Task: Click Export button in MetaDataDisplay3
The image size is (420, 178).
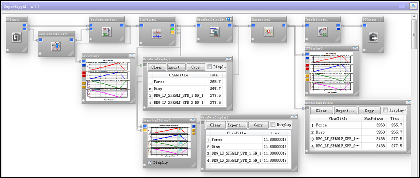Action: pyautogui.click(x=237, y=125)
